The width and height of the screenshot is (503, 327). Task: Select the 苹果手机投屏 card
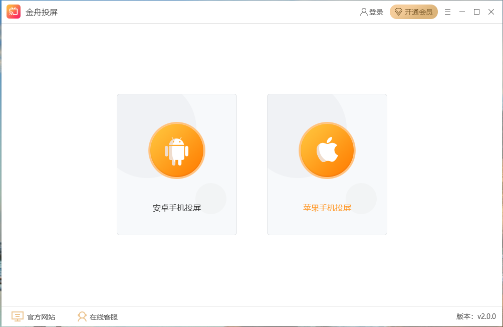coord(327,164)
